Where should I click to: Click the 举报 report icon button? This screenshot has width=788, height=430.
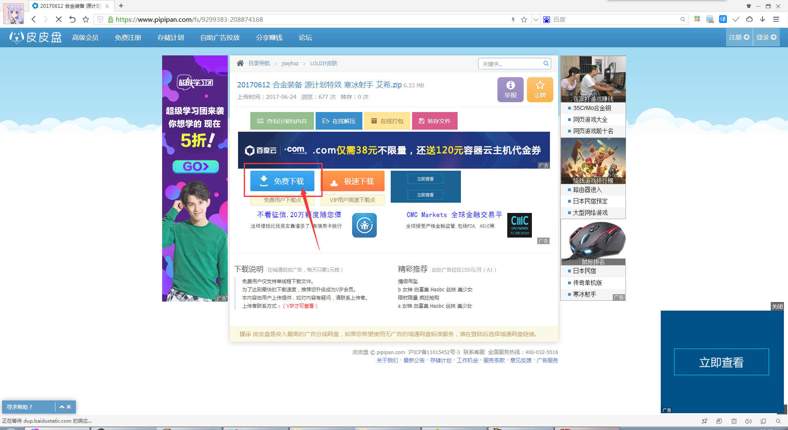click(x=510, y=89)
